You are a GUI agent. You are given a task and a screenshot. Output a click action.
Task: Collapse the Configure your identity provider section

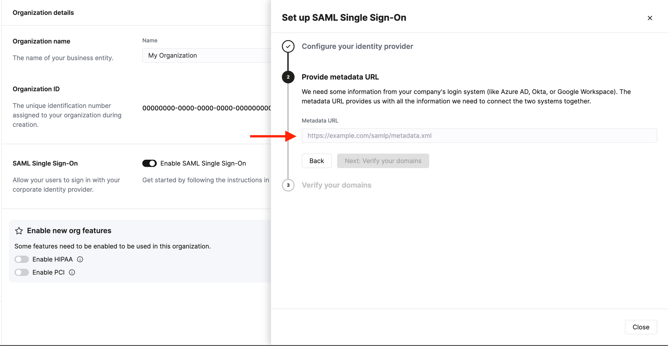coord(357,46)
